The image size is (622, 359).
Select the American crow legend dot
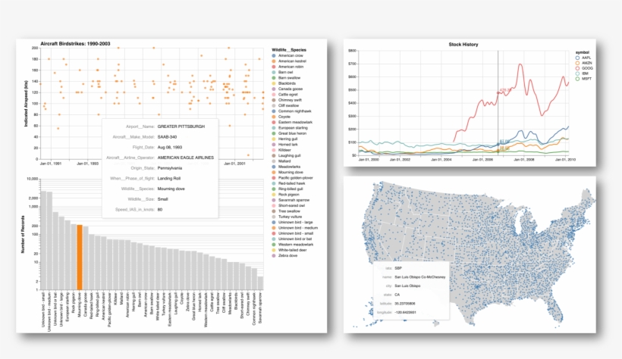coord(274,56)
